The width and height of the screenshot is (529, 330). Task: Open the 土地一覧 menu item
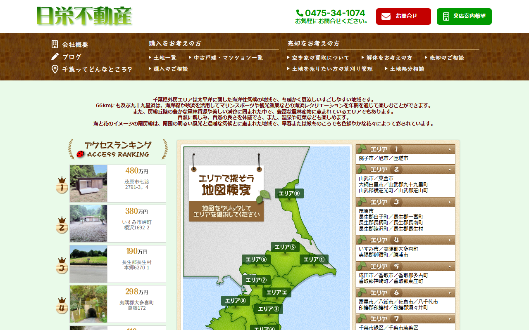163,58
